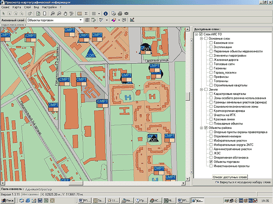Check the Кадастровые кварталы layer

coord(211,94)
